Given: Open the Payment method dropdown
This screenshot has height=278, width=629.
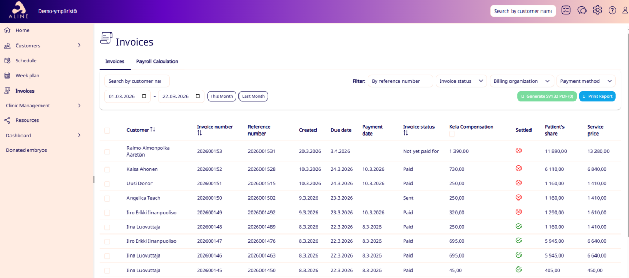Looking at the screenshot, I should click(x=585, y=81).
